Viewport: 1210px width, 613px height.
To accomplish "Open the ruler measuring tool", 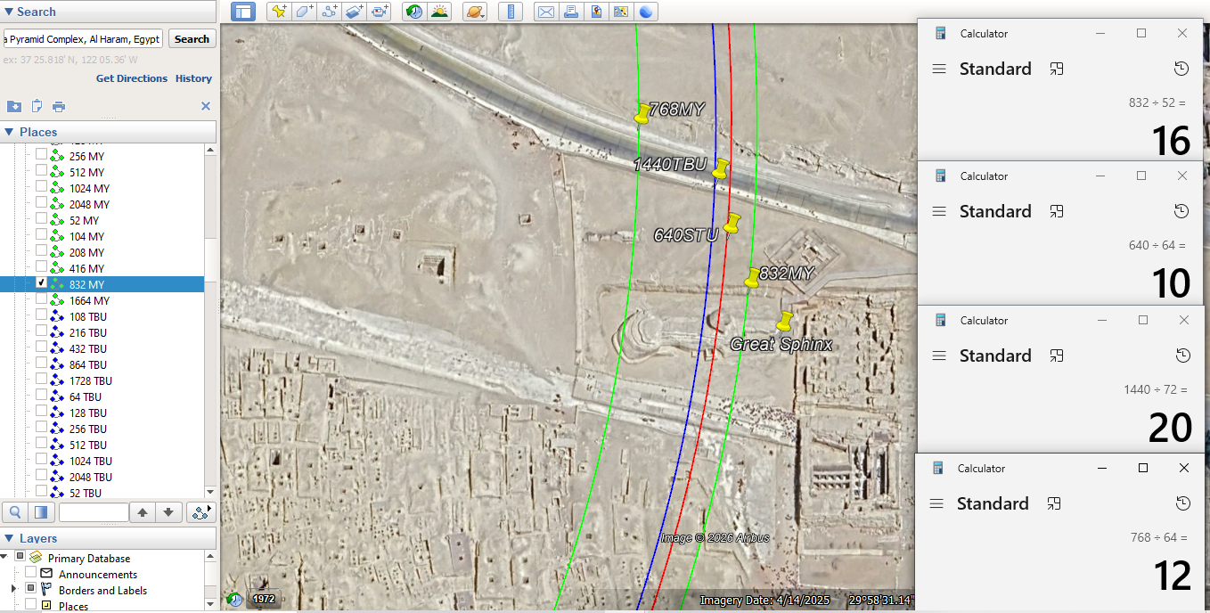I will 511,12.
